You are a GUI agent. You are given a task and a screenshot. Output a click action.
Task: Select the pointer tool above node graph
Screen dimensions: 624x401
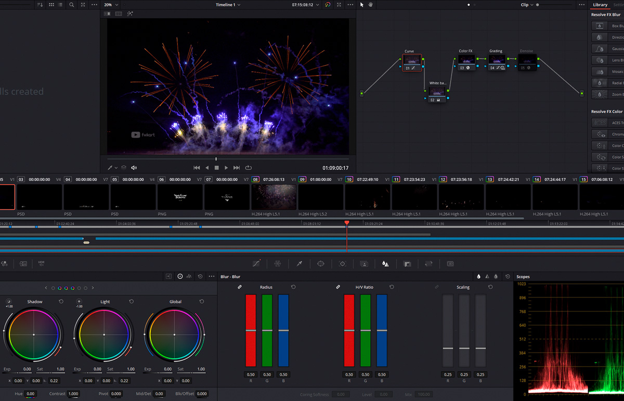click(362, 5)
